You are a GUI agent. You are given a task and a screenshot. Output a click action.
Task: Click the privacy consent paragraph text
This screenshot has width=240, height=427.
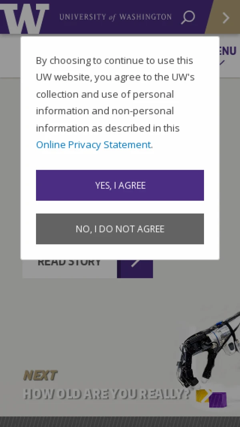pyautogui.click(x=115, y=94)
